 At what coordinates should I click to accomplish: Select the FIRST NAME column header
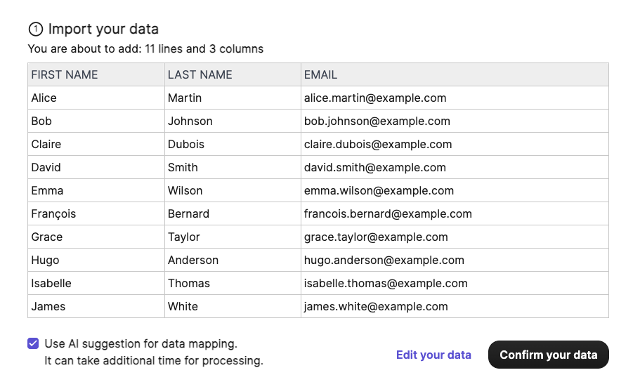click(65, 74)
